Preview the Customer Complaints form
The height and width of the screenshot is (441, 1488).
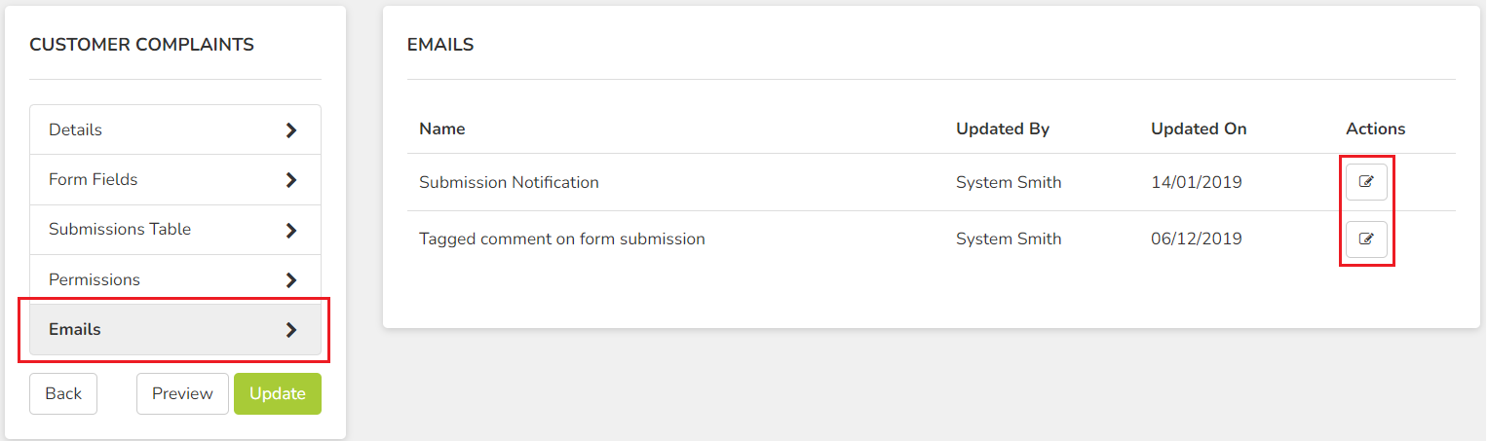tap(182, 393)
